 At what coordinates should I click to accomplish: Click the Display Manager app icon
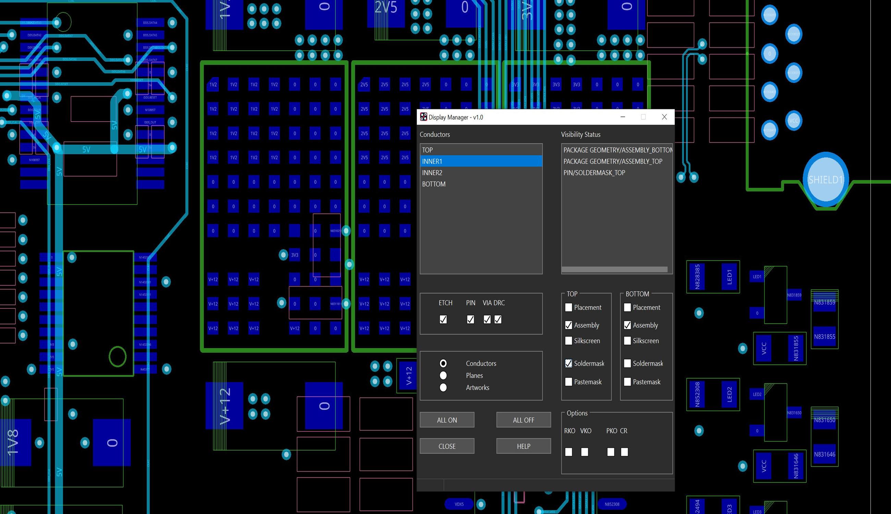(423, 117)
